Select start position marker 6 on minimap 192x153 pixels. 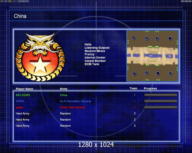[x=147, y=39]
